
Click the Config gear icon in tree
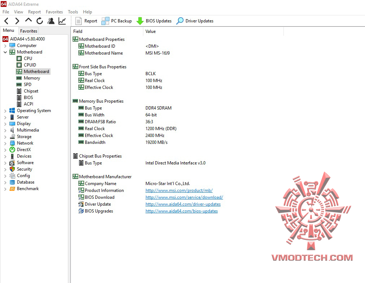pyautogui.click(x=12, y=176)
